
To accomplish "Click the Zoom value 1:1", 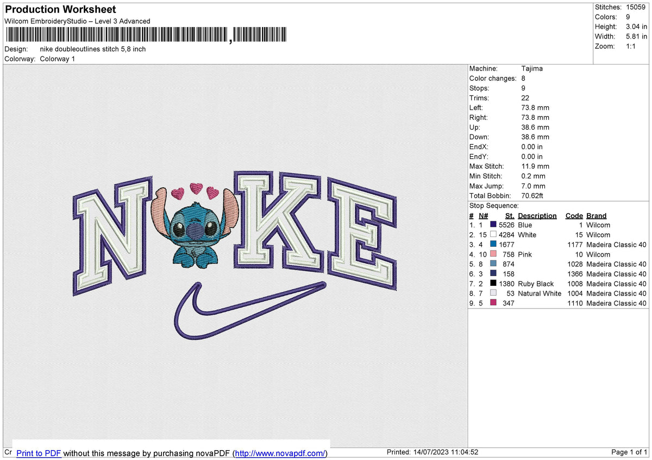I will [631, 46].
